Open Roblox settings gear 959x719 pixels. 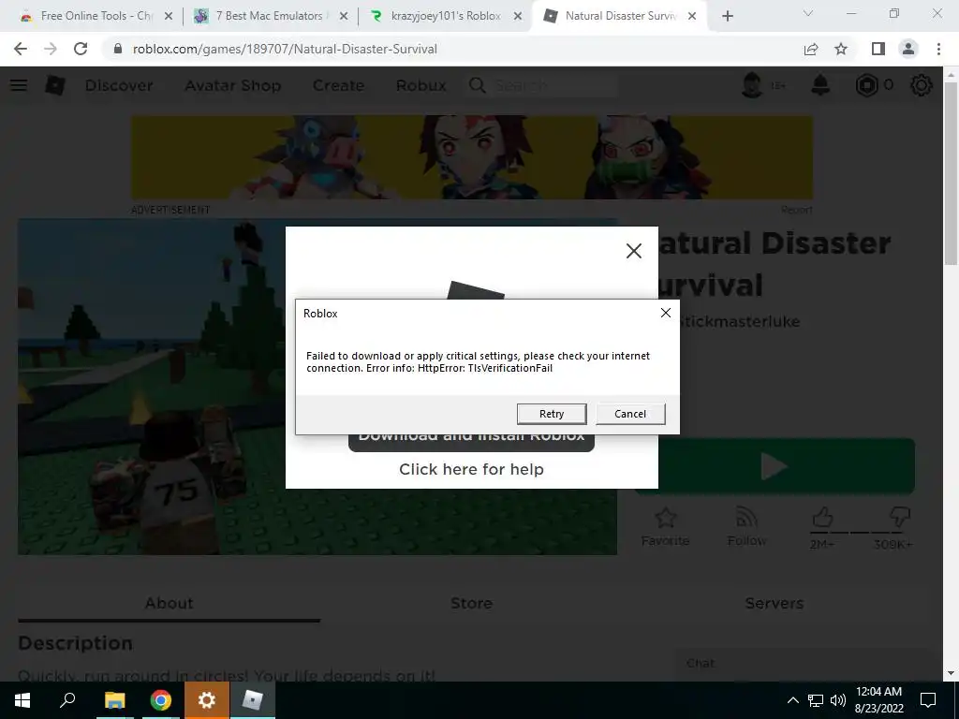[922, 85]
